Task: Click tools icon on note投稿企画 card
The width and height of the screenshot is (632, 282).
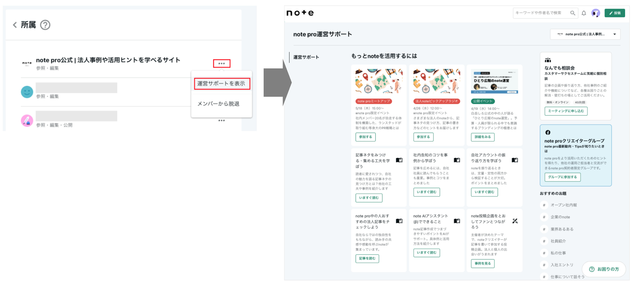Action: pos(515,221)
